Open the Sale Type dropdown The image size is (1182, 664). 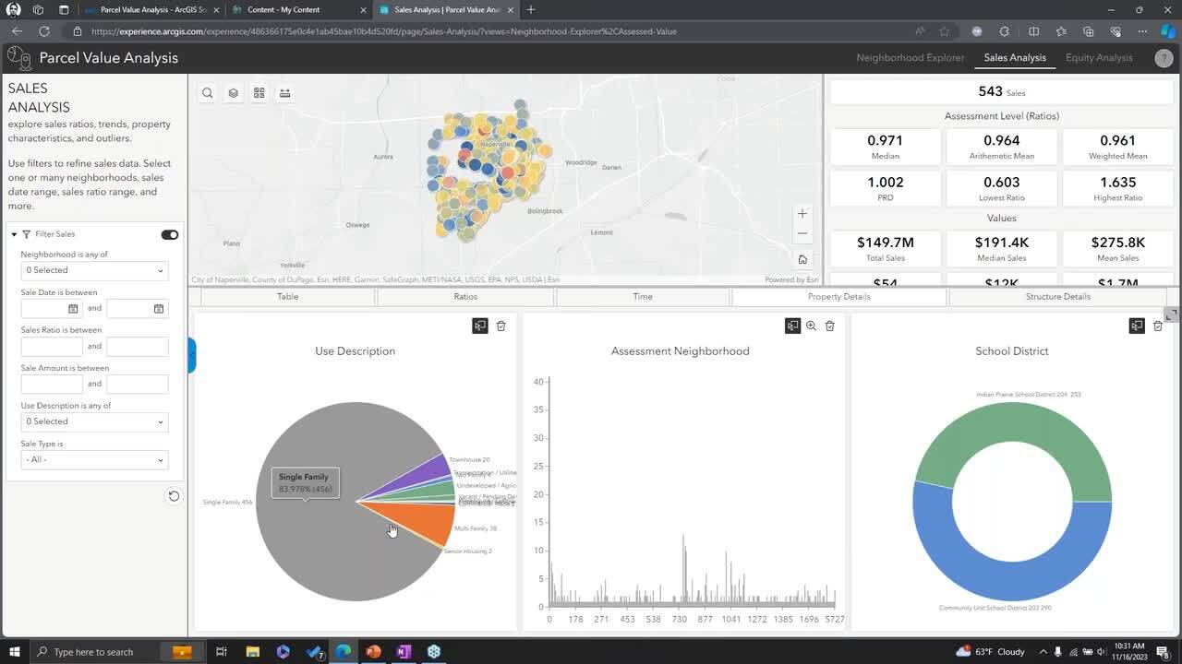[94, 459]
